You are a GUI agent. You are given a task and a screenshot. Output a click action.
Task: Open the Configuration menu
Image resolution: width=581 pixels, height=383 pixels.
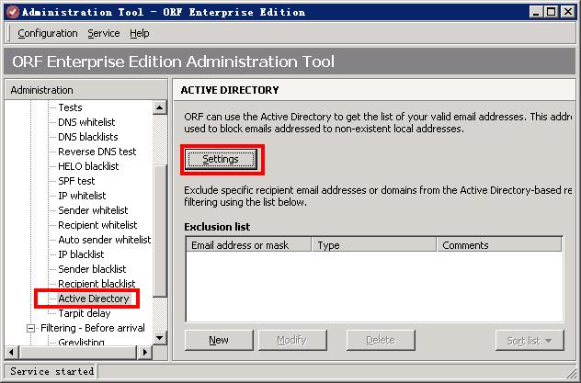point(48,33)
